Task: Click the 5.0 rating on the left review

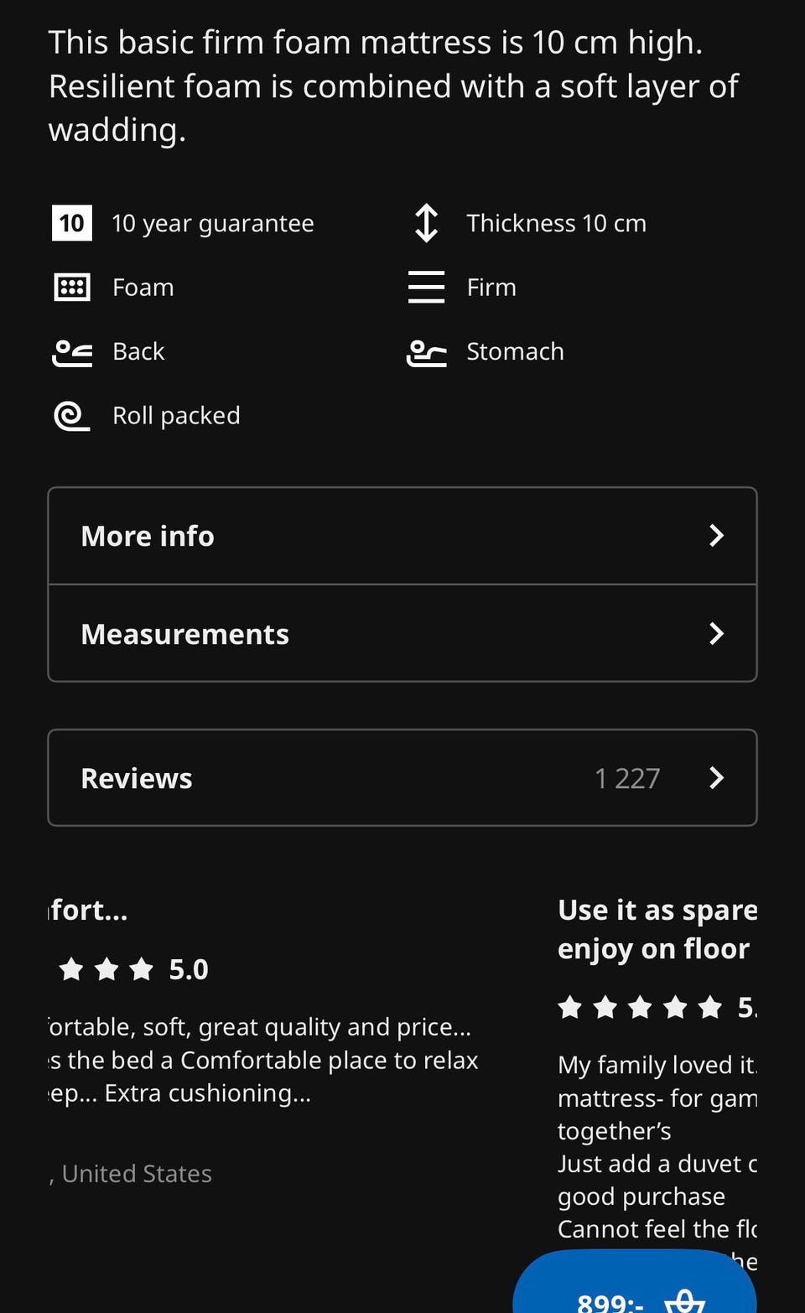Action: 188,970
